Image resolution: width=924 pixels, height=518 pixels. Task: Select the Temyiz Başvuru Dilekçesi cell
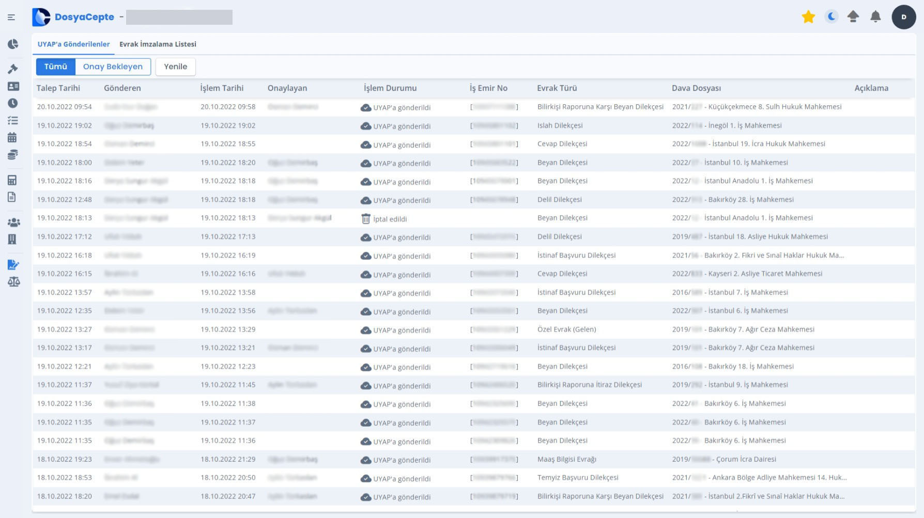578,478
